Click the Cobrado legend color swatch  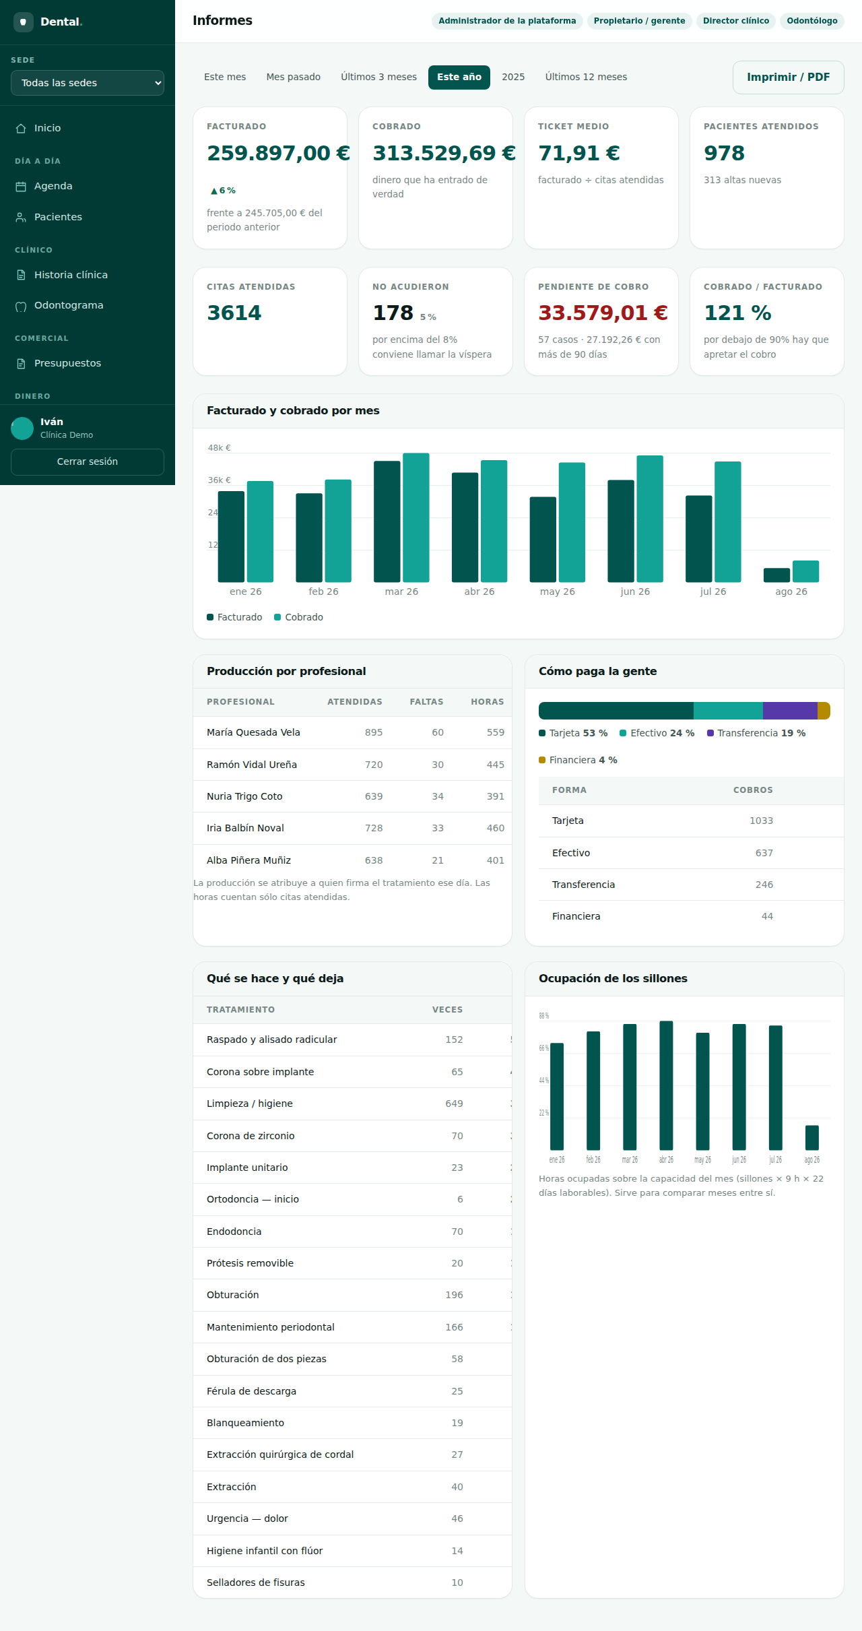point(277,618)
